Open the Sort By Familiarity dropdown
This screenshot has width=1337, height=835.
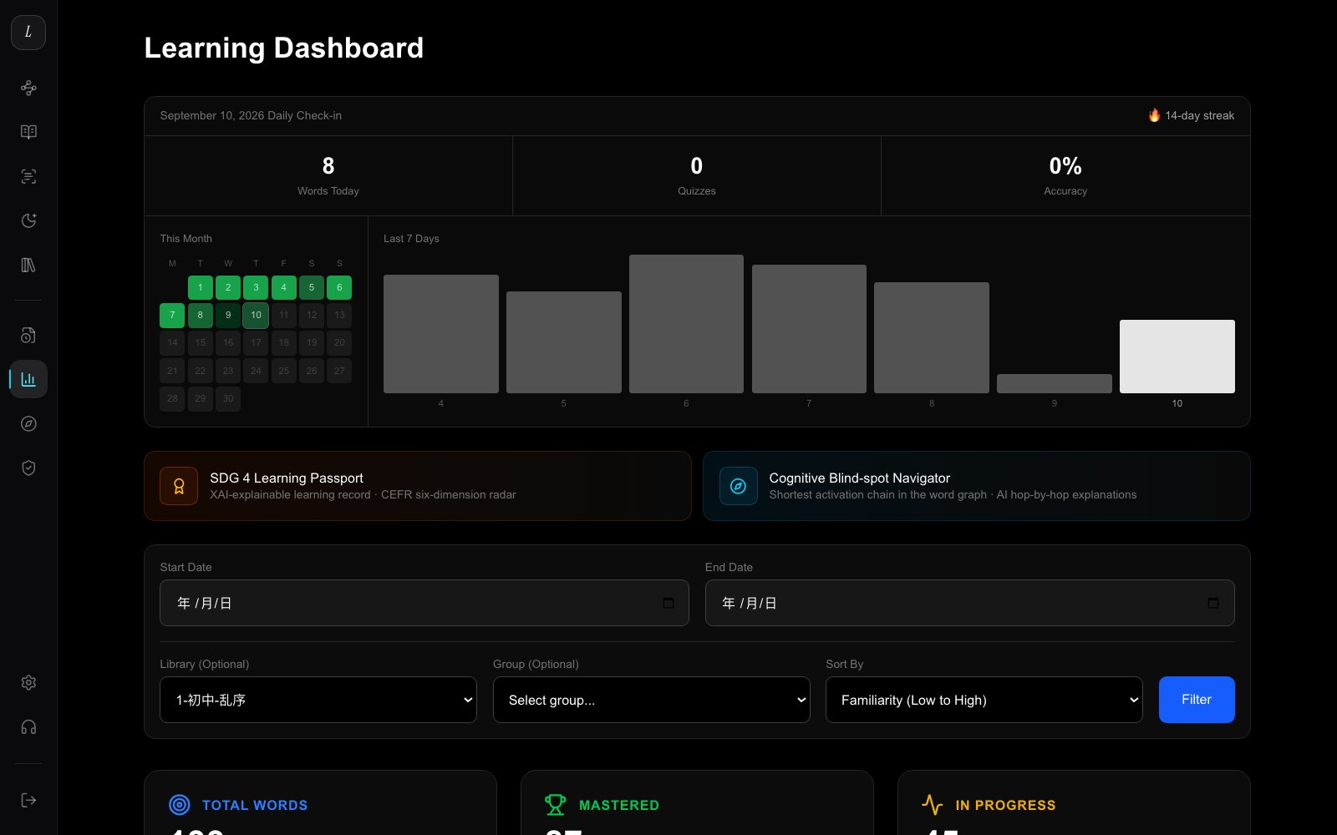click(984, 700)
